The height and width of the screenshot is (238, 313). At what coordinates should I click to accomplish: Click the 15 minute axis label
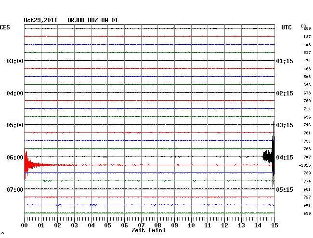click(274, 225)
